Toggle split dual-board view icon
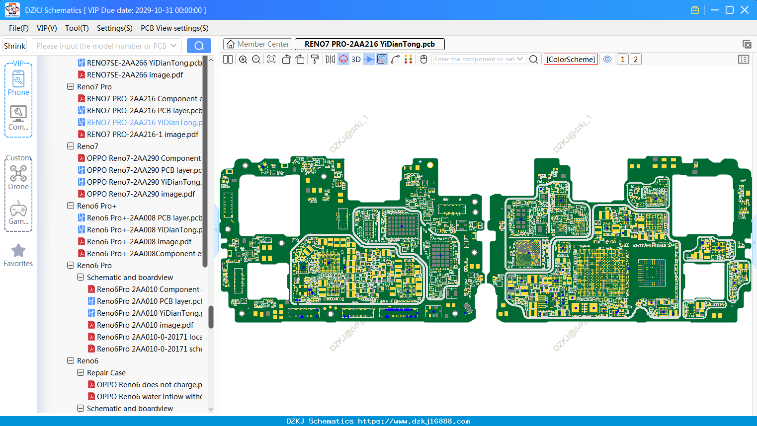The height and width of the screenshot is (426, 757). pos(228,59)
